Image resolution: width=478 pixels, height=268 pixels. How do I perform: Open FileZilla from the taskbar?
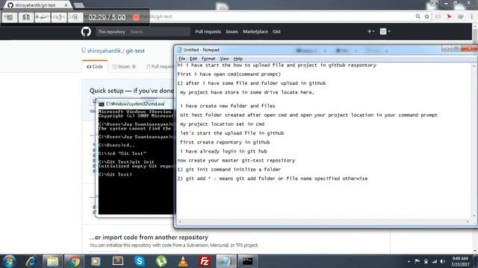(205, 261)
